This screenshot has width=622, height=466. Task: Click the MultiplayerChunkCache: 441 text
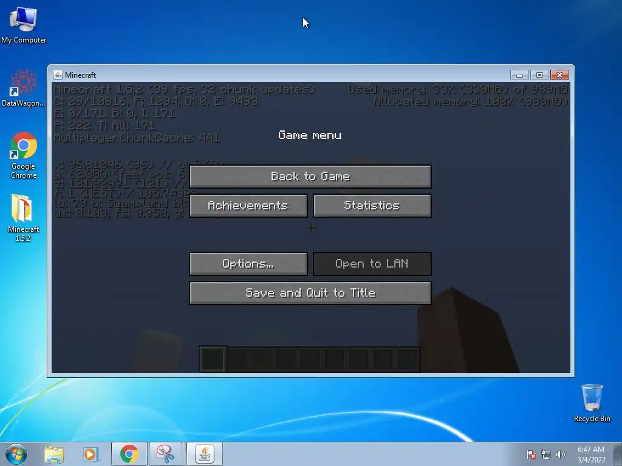137,138
